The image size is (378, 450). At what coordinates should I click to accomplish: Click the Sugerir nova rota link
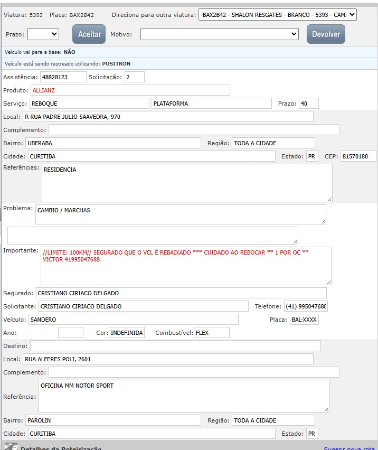coord(348,448)
